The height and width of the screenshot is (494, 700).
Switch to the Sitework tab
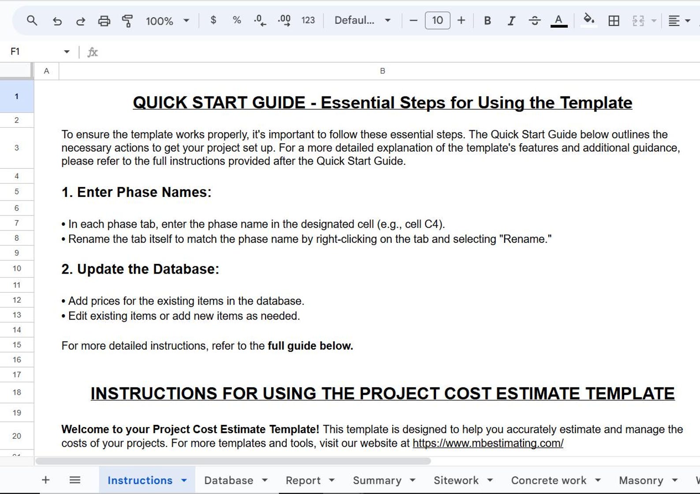coord(456,480)
